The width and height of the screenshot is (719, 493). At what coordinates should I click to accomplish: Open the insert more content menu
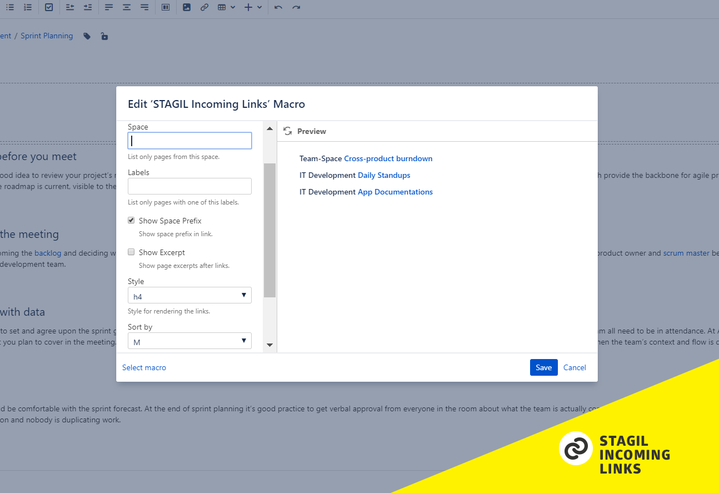[x=253, y=7]
